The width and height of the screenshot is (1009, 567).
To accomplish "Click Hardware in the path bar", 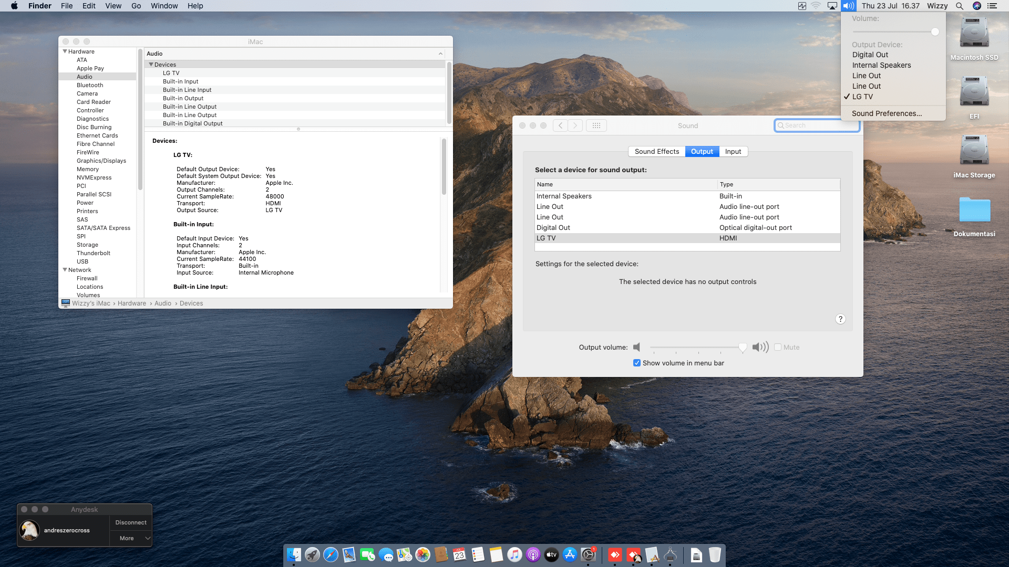I will (x=132, y=303).
